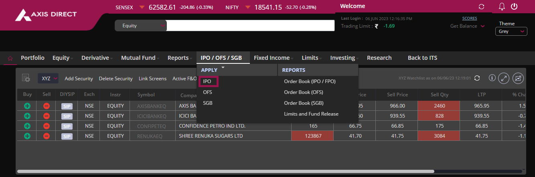Click the stock search input field
This screenshot has width=535, height=177.
pos(250,26)
